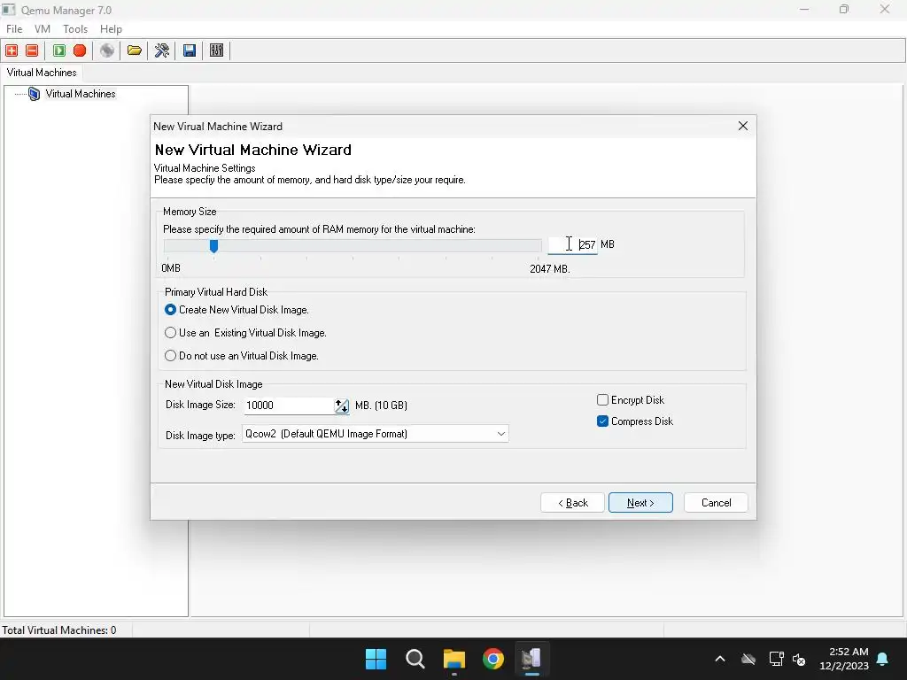This screenshot has width=907, height=680.
Task: Click the cloud sync tray icon
Action: click(748, 659)
